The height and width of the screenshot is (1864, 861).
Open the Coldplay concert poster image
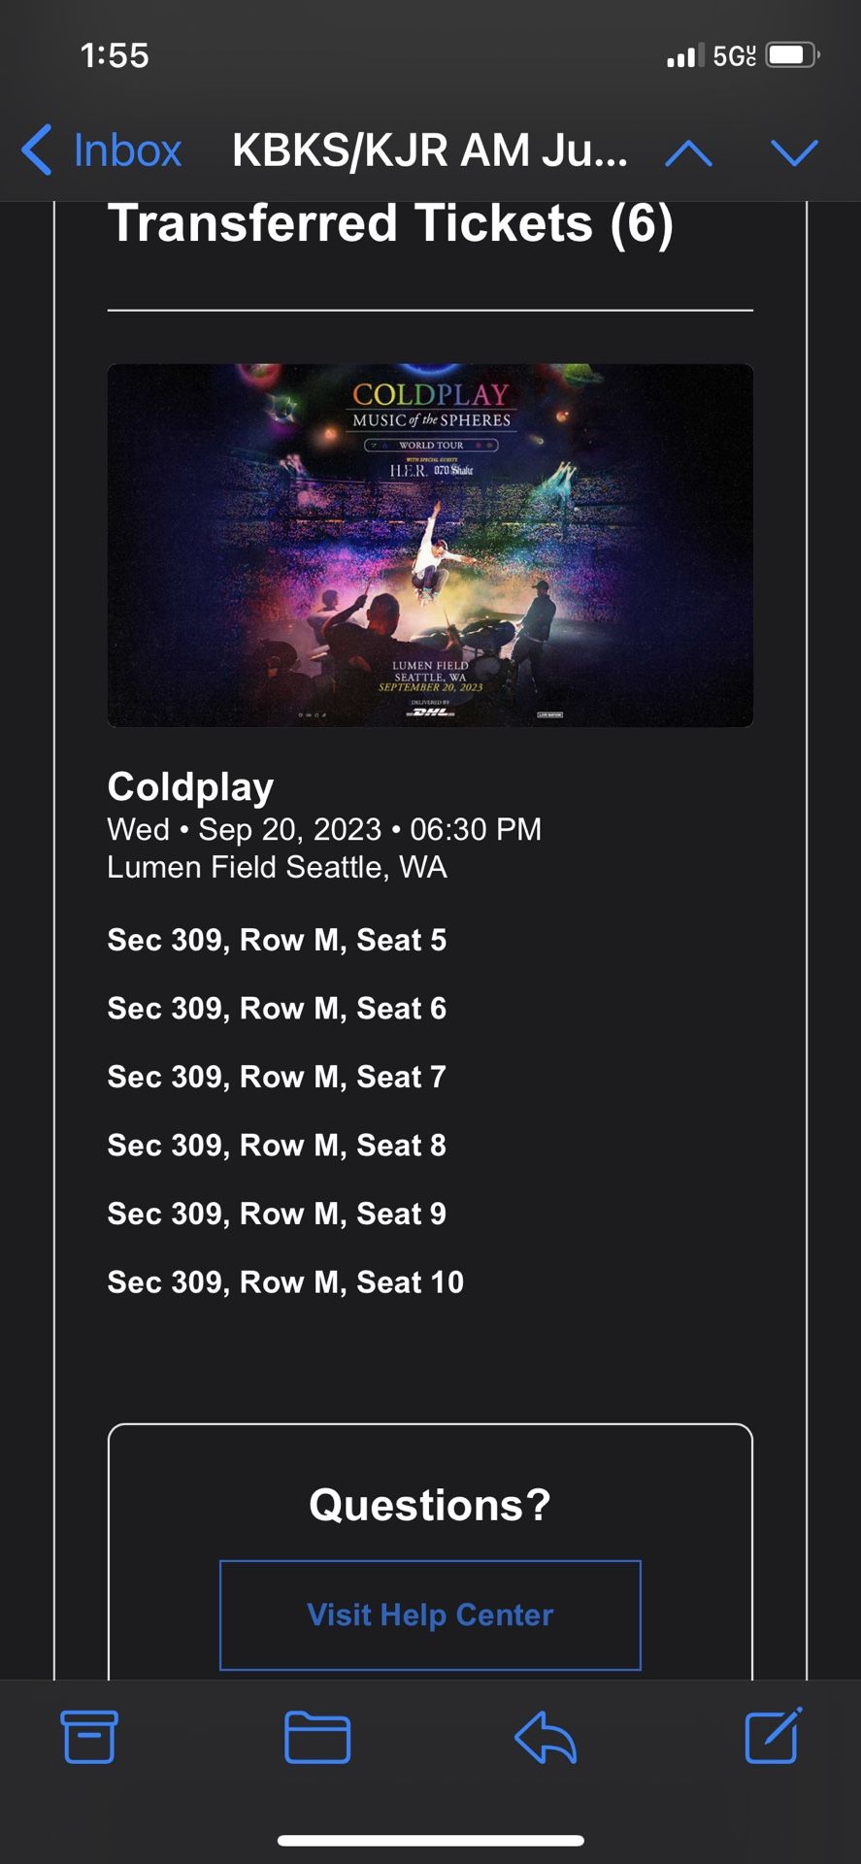click(430, 544)
